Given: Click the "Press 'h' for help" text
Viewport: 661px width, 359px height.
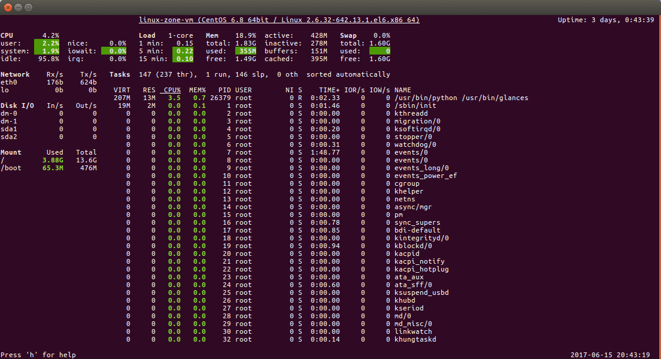Looking at the screenshot, I should [x=38, y=355].
